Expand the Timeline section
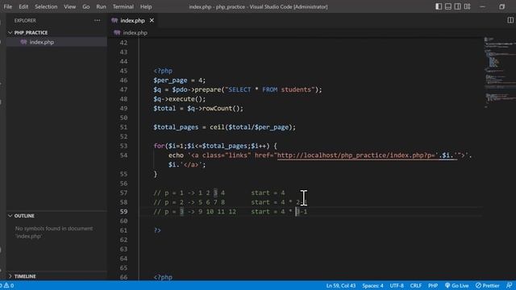 [25, 276]
